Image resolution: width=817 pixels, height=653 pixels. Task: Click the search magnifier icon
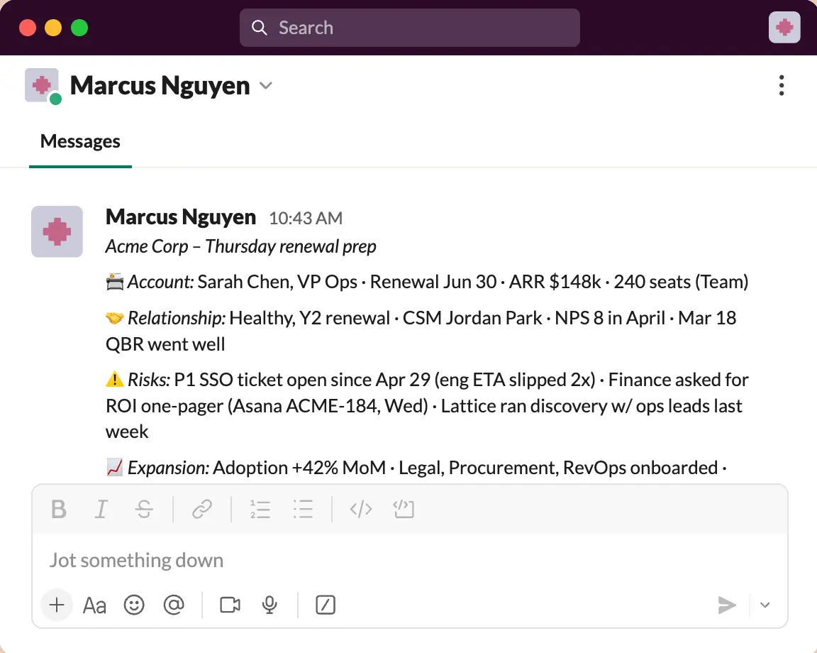tap(260, 28)
